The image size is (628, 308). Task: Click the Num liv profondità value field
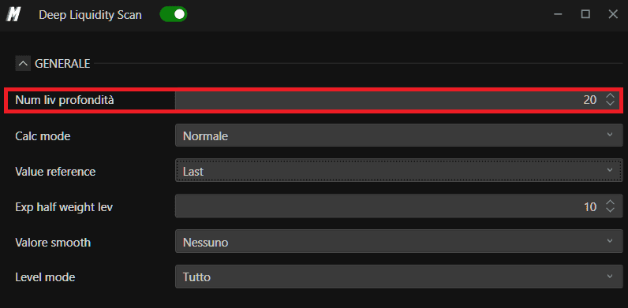click(399, 99)
